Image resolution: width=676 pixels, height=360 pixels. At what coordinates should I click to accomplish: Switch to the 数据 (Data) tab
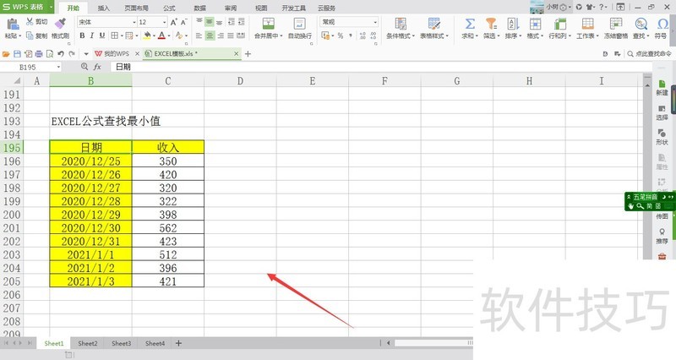[199, 8]
